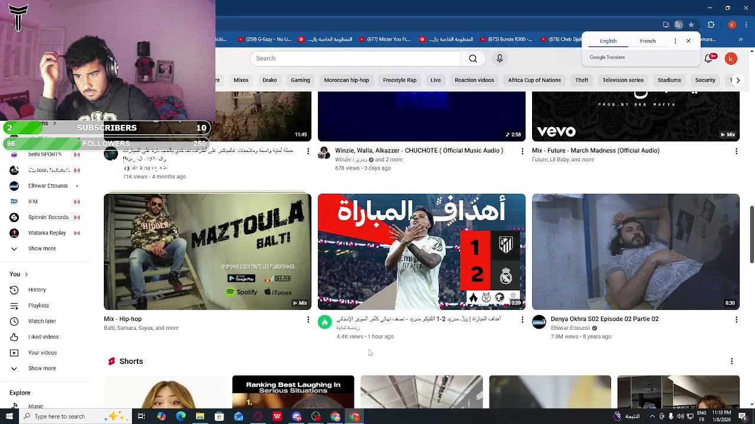Open Liked videos in sidebar

pos(44,337)
